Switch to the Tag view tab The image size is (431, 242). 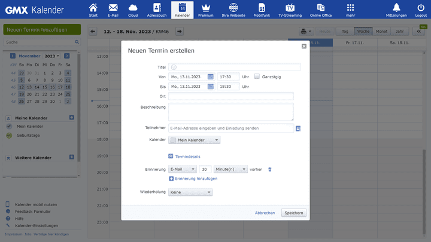[344, 31]
